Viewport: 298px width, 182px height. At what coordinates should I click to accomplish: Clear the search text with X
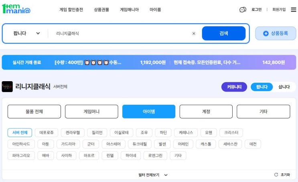click(x=194, y=34)
